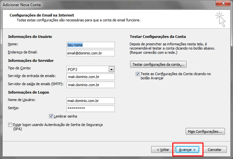Screen dimensions: 233x159
Task: Enable Exigir logon usando SPA checkbox
Action: tap(10, 125)
